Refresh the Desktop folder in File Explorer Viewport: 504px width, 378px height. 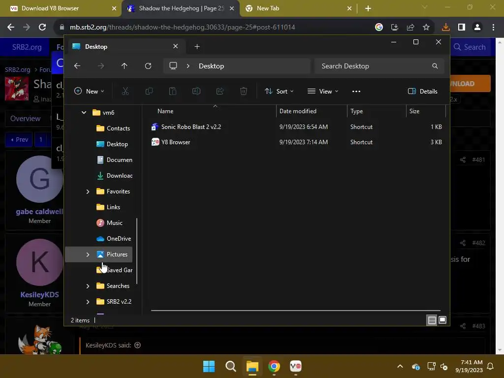[x=148, y=66]
